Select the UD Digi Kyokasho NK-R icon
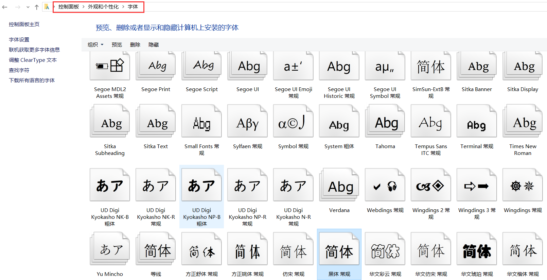 pyautogui.click(x=156, y=185)
